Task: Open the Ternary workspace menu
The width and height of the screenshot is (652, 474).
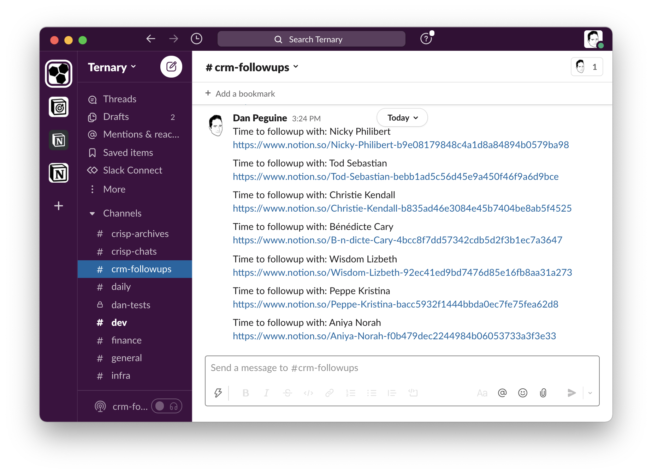Action: [x=112, y=67]
